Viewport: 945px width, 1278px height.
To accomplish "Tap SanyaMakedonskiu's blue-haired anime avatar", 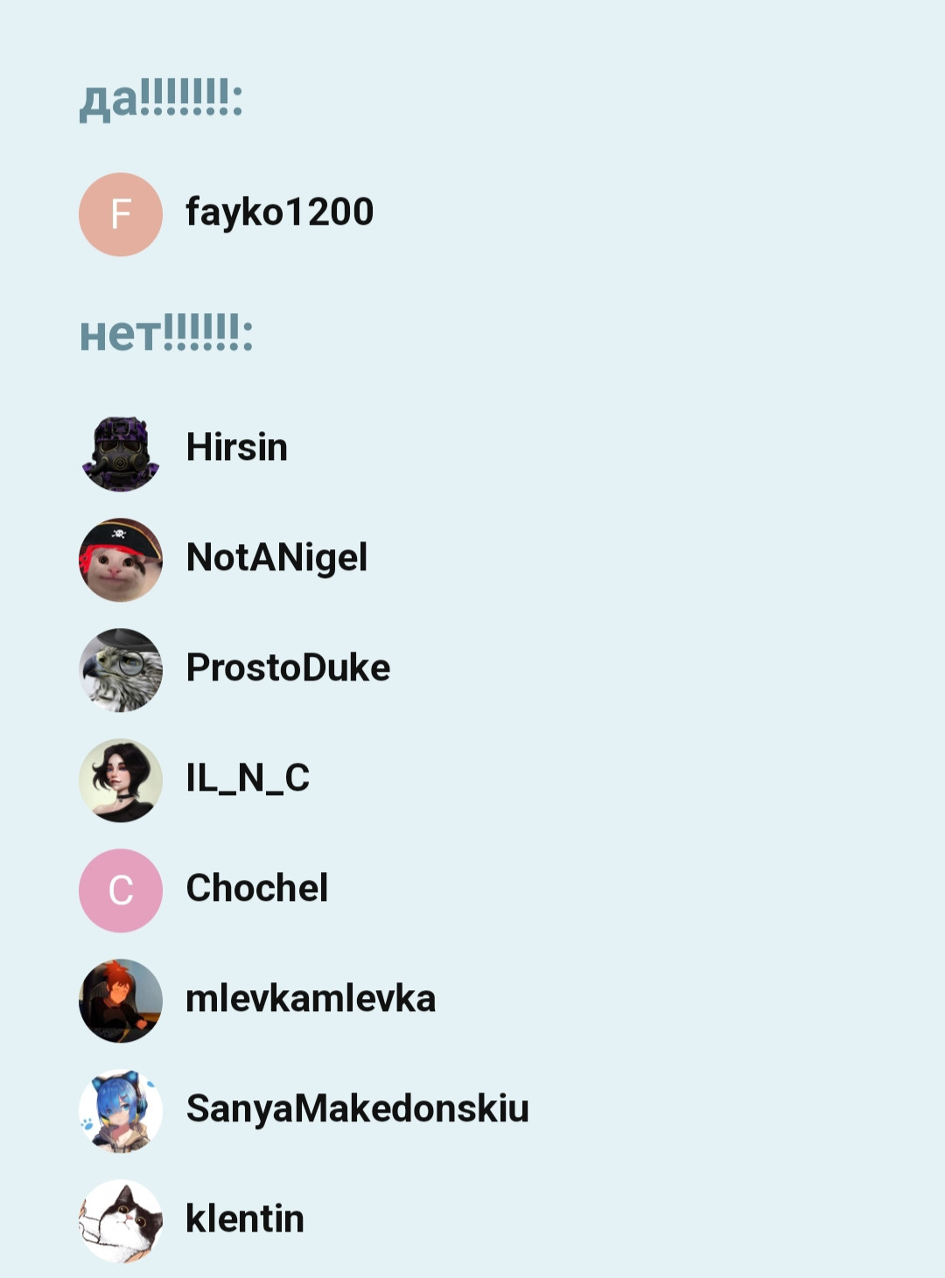I will [121, 1111].
